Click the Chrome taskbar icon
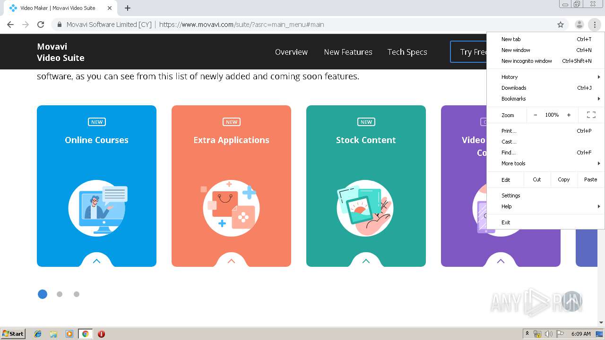The image size is (605, 340). pyautogui.click(x=85, y=334)
